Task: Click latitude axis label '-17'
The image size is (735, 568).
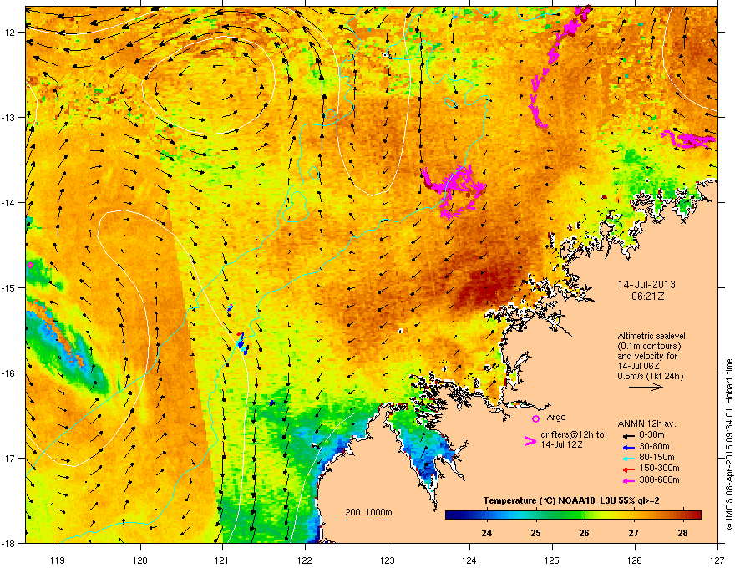Action: point(9,458)
